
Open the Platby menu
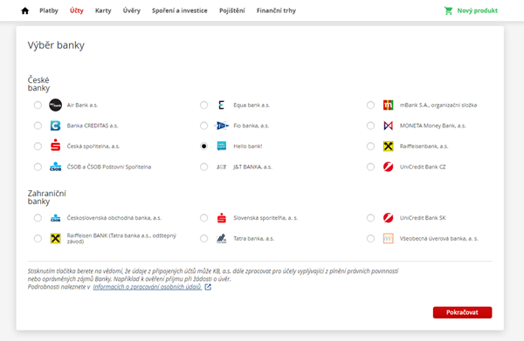(49, 10)
